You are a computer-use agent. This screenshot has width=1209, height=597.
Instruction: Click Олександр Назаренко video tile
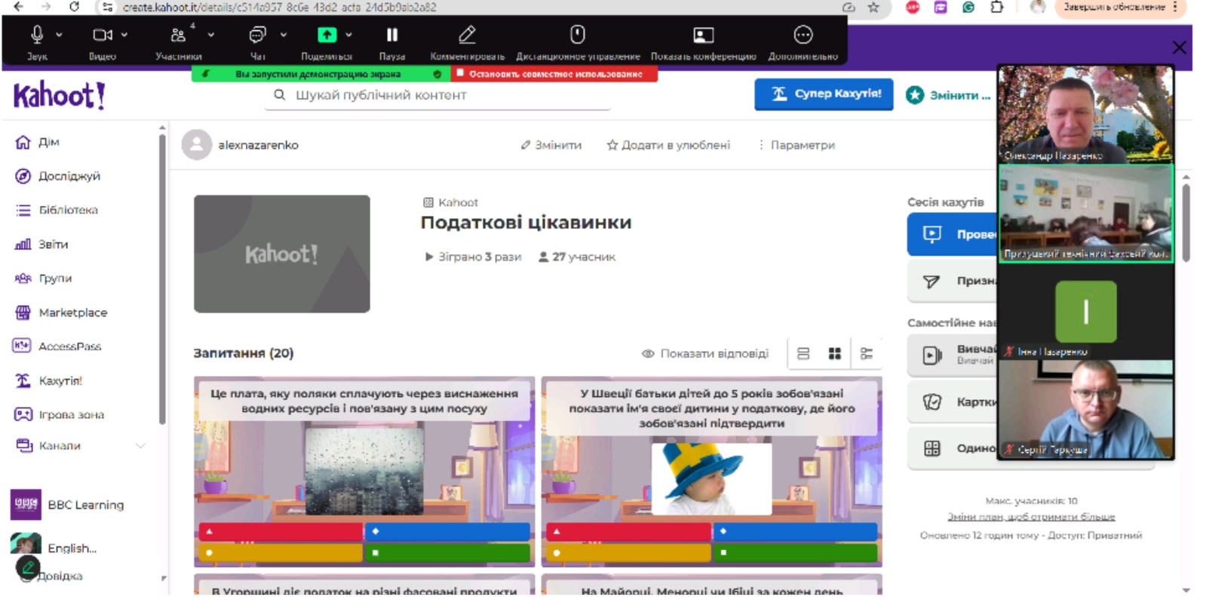coord(1086,114)
